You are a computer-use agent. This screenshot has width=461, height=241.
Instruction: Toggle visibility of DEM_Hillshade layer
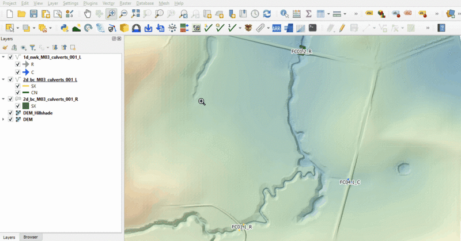pyautogui.click(x=10, y=113)
